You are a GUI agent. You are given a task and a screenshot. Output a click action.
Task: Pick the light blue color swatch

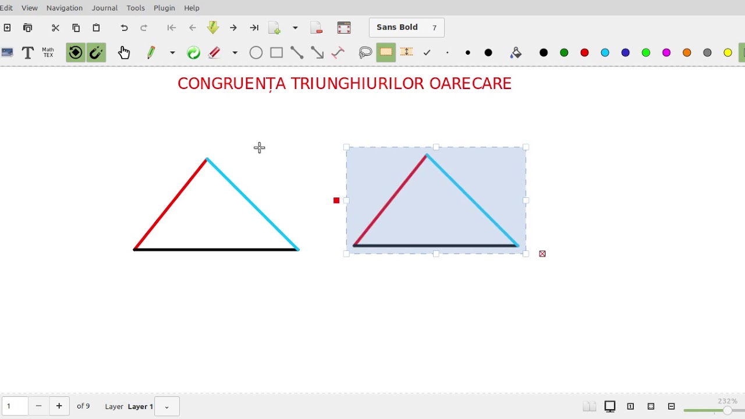click(x=605, y=52)
